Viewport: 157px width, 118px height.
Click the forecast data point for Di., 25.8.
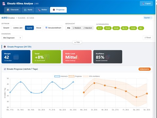(x=94, y=83)
